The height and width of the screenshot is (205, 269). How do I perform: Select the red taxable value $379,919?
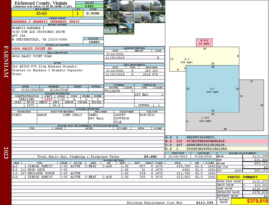click(257, 201)
